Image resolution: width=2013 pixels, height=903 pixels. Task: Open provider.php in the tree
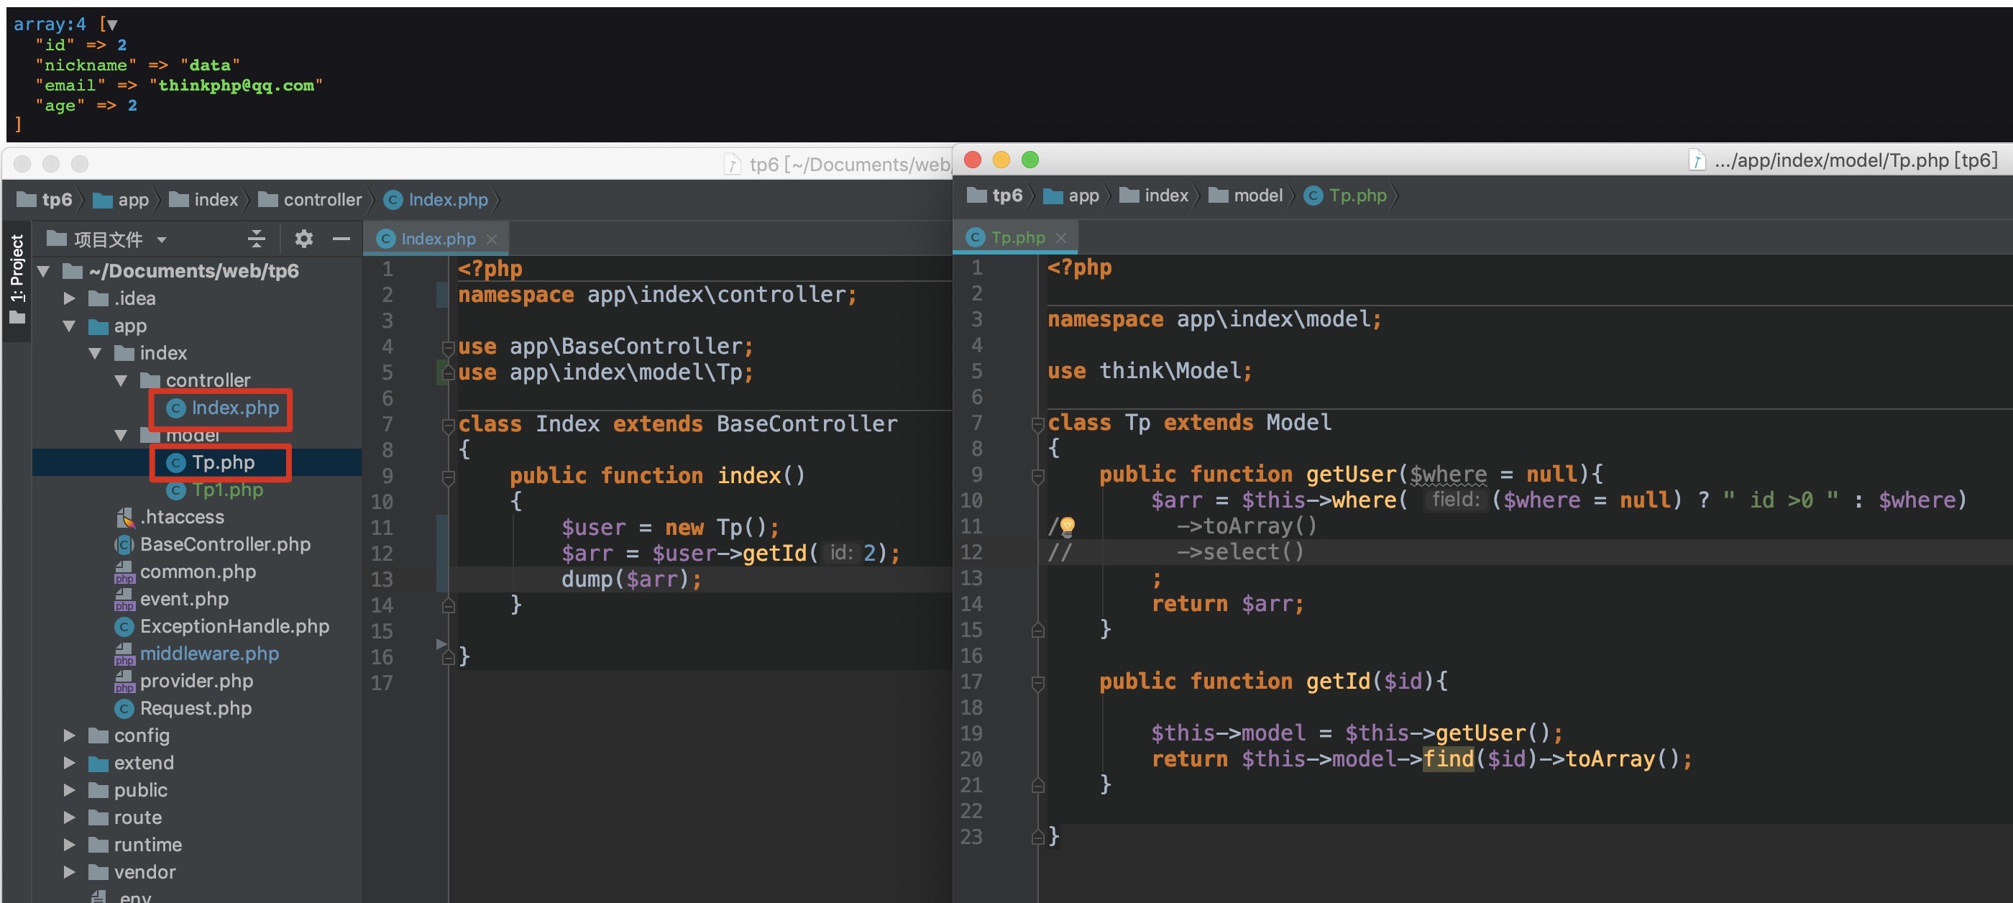185,681
